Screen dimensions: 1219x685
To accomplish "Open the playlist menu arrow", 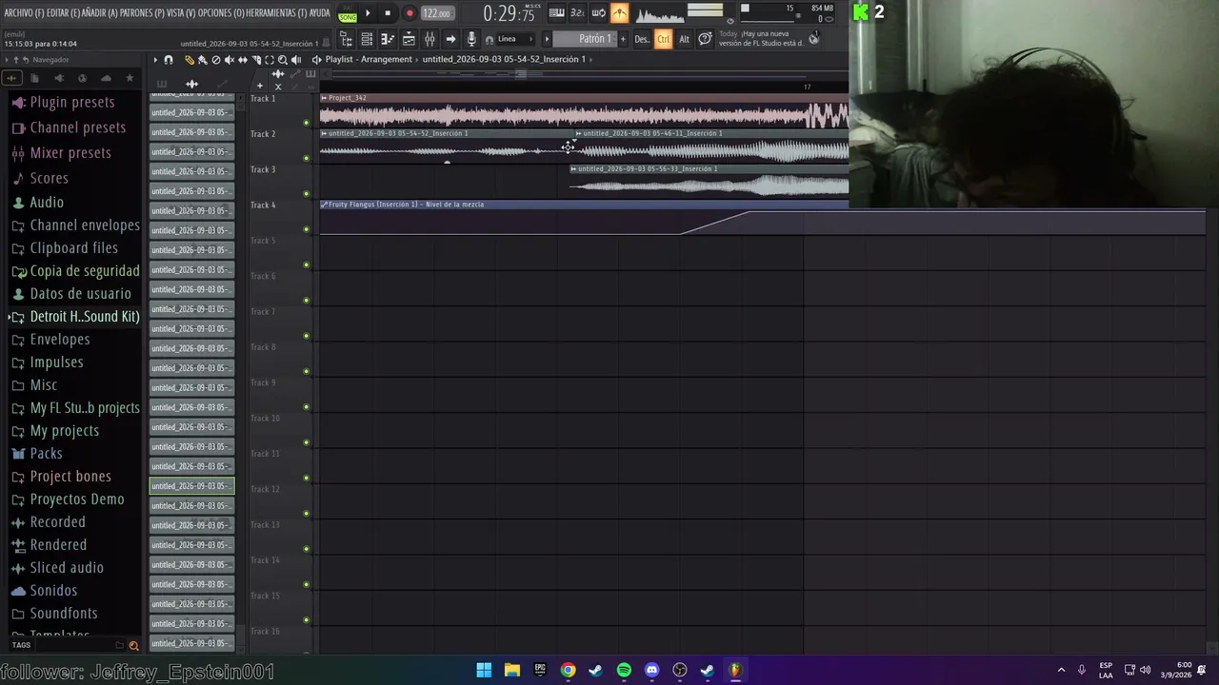I will (x=155, y=60).
